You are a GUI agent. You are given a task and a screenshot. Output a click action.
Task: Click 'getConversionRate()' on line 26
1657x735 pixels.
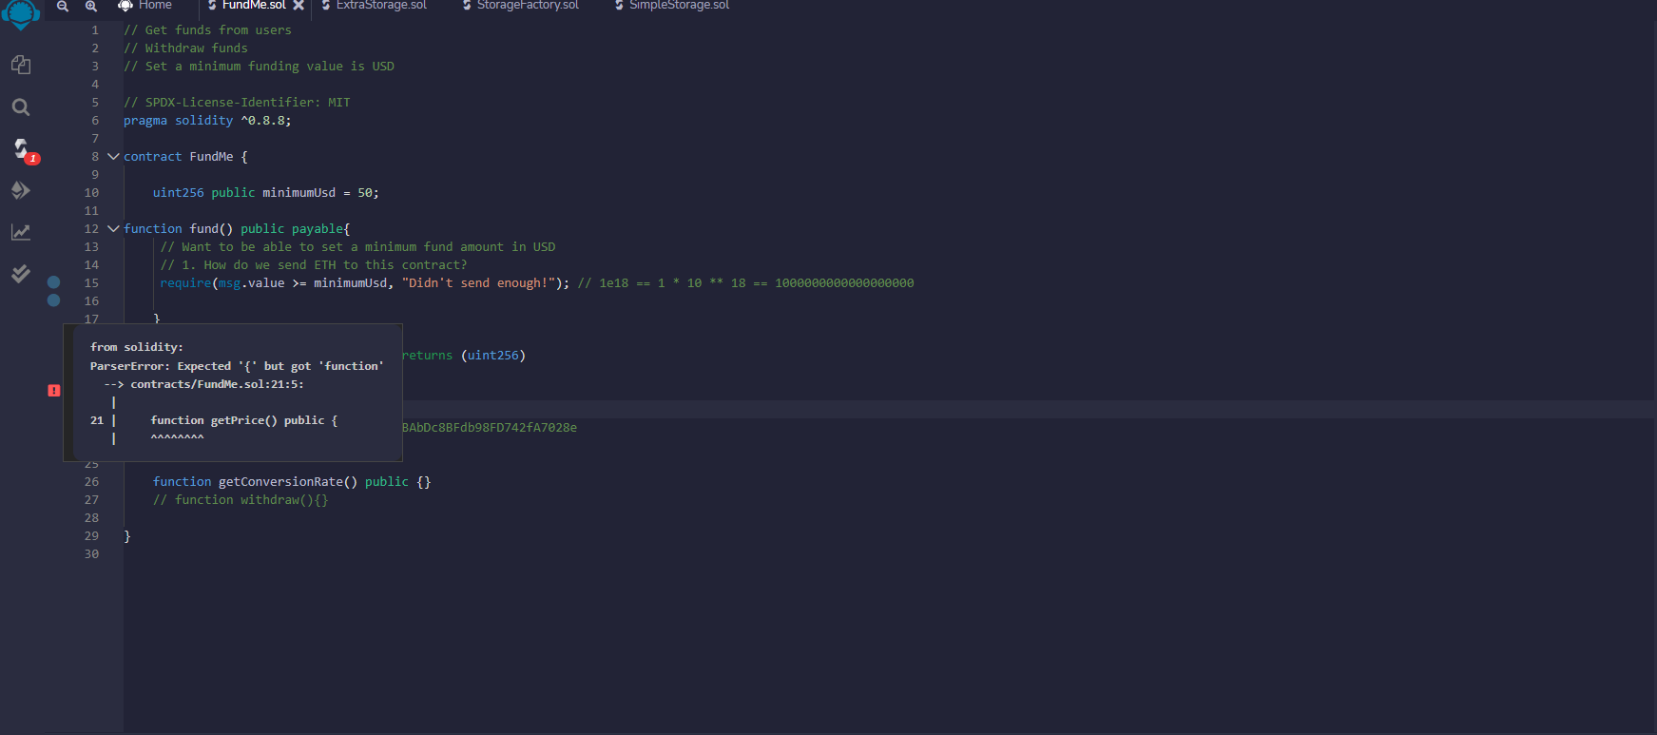coord(288,482)
